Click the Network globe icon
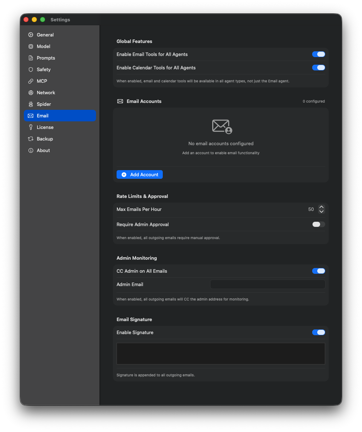Viewport: 362px width, 432px height. click(x=31, y=92)
